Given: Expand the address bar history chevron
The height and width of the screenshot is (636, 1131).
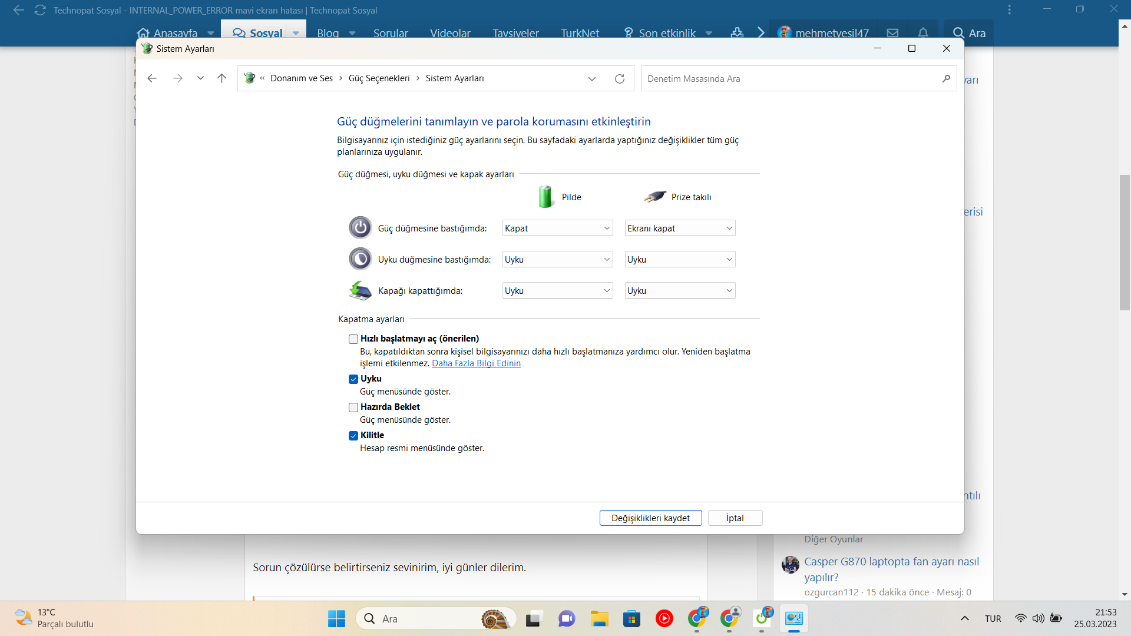Looking at the screenshot, I should (x=592, y=79).
